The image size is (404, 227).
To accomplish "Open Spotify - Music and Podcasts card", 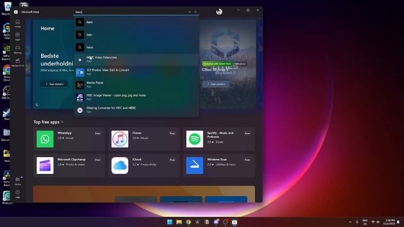I will pos(219,139).
